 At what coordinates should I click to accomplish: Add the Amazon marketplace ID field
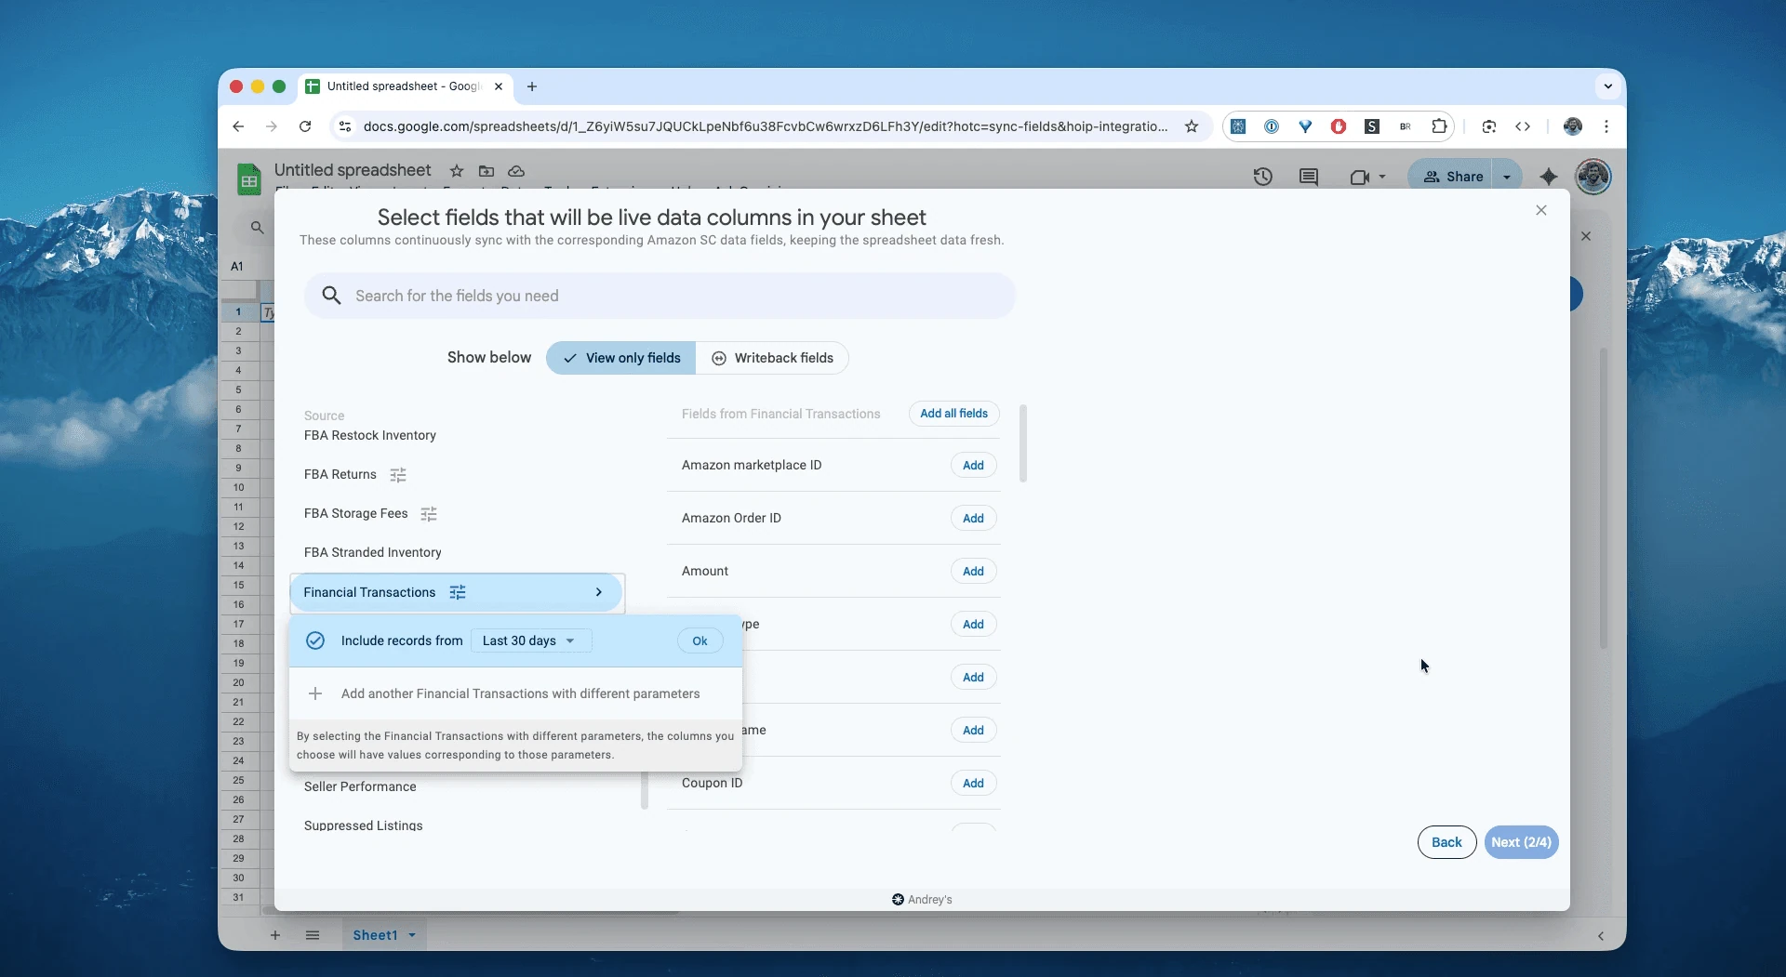974,465
